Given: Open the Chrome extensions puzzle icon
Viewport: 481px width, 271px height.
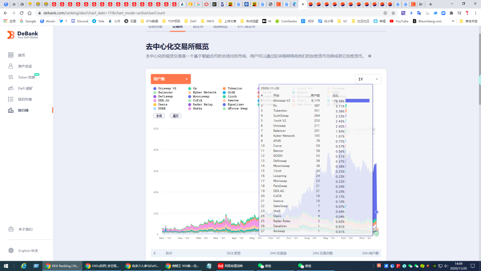Looking at the screenshot, I should point(451,13).
